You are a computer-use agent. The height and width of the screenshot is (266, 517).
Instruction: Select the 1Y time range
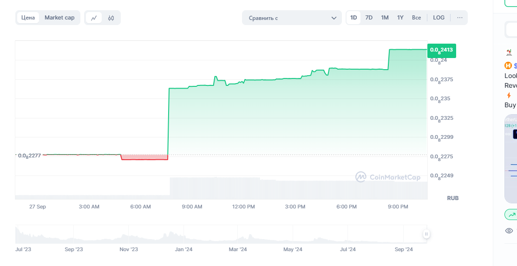(x=400, y=18)
